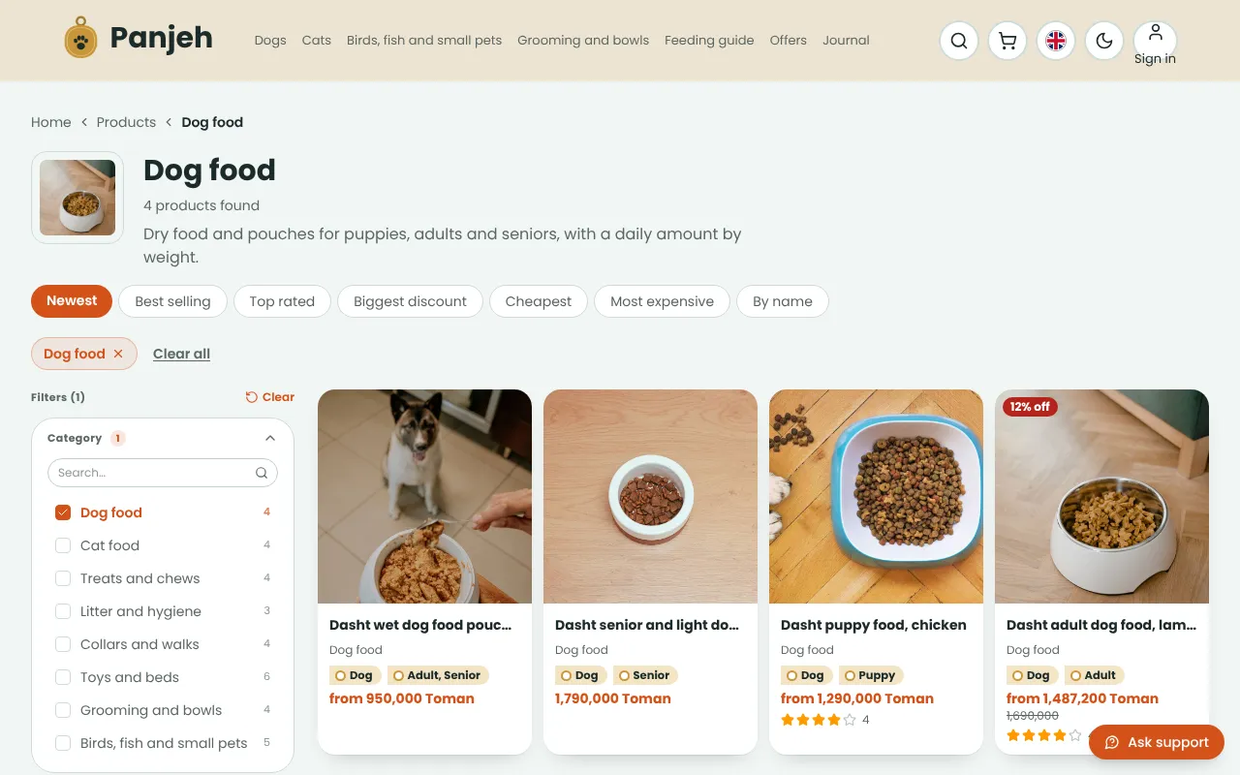Click the Sign in user icon

tap(1155, 33)
